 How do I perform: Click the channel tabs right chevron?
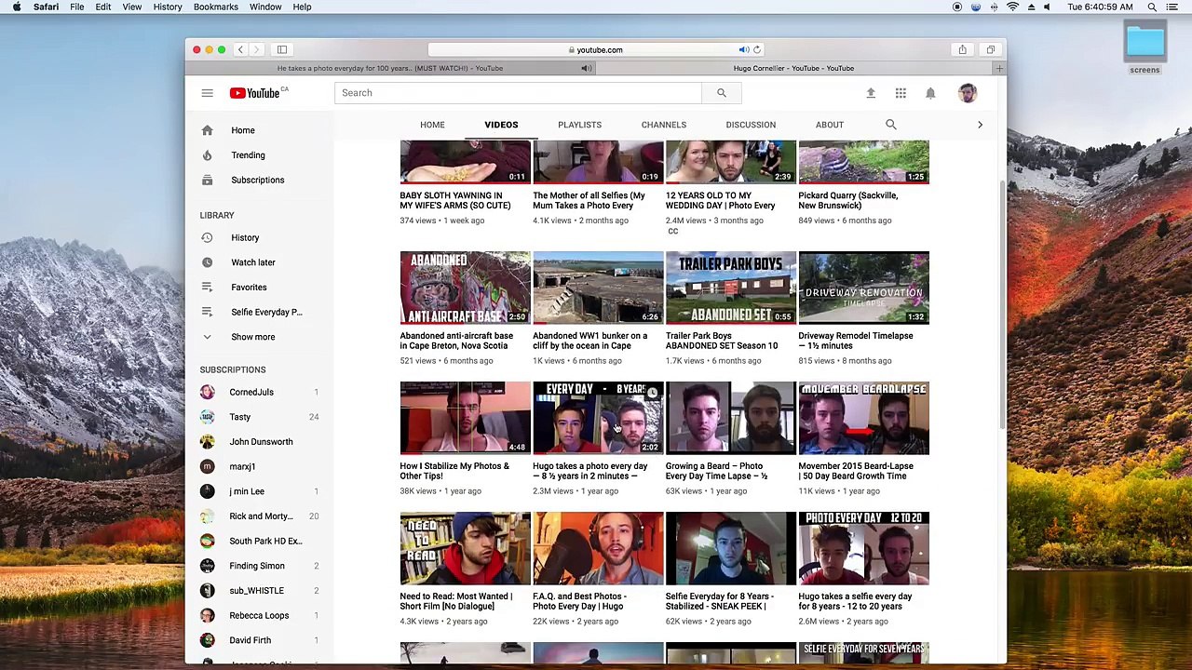[980, 125]
